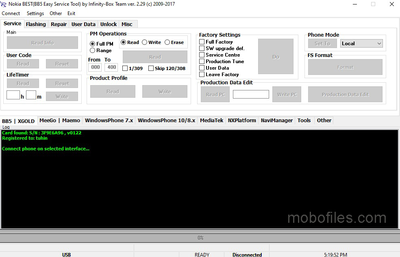Switch to MeeGo | Maemo tab
This screenshot has width=400, height=257.
point(60,121)
